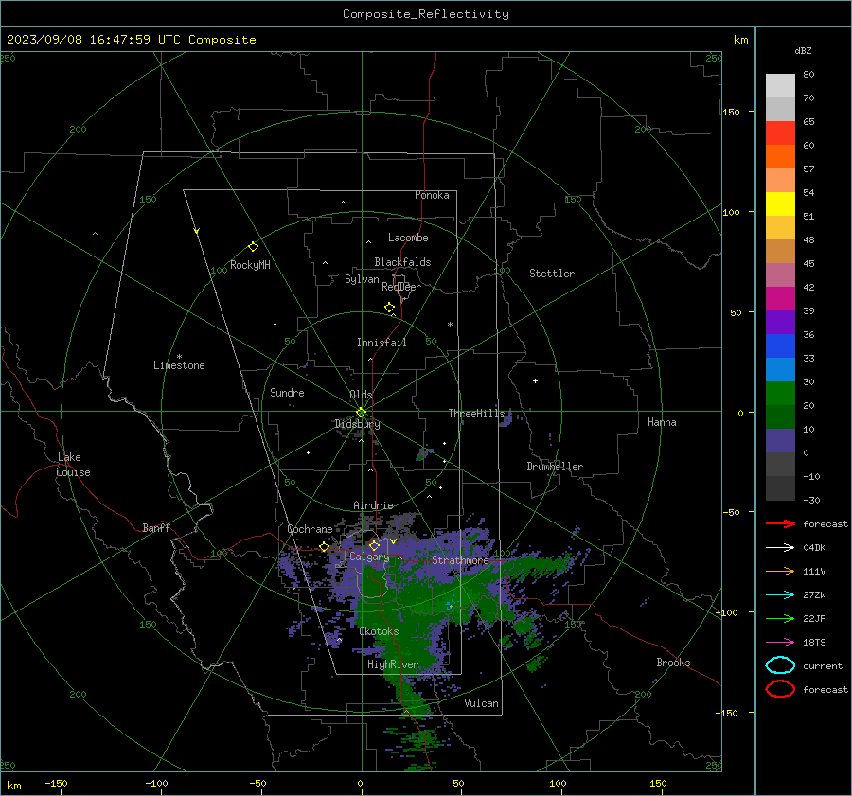Click the red forecast ellipse legend icon
This screenshot has height=796, width=852.
point(780,689)
